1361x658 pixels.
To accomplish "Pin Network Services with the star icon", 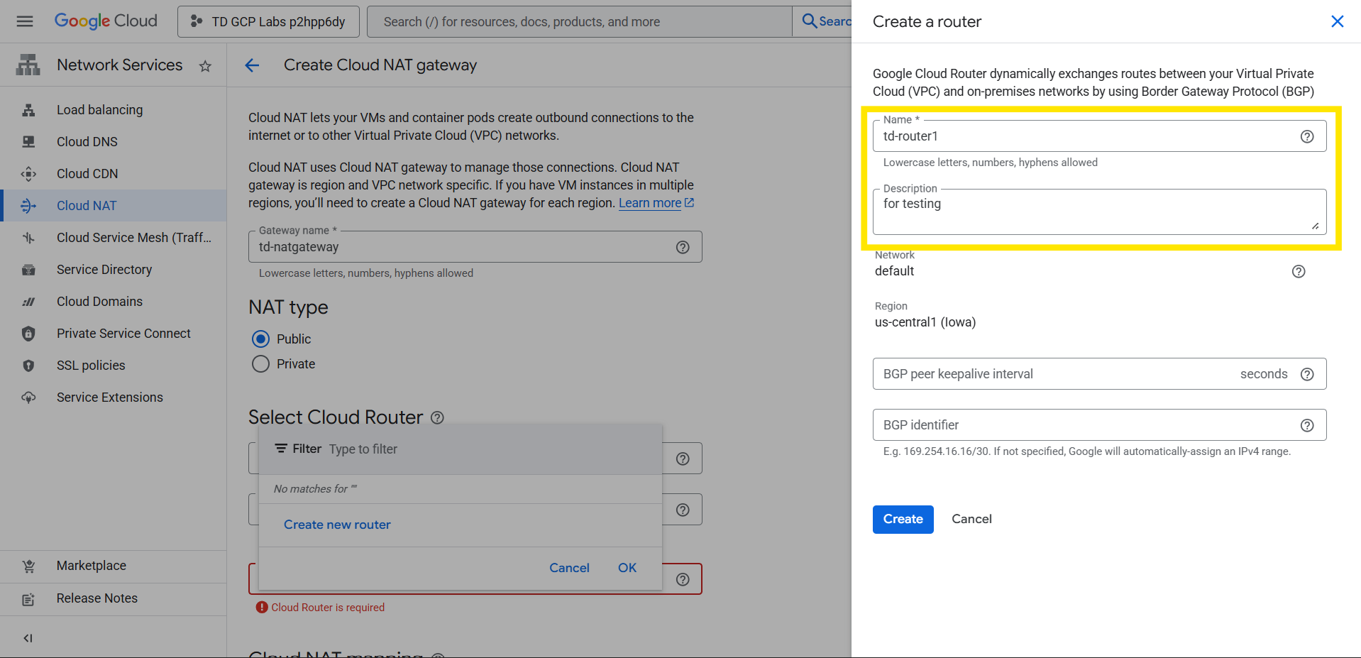I will [205, 66].
